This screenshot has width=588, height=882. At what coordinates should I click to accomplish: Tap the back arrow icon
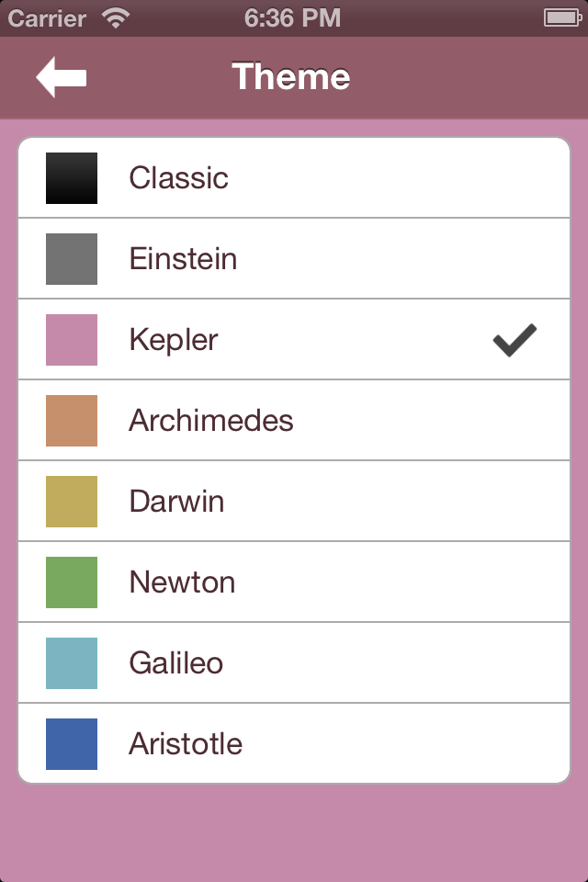(62, 77)
